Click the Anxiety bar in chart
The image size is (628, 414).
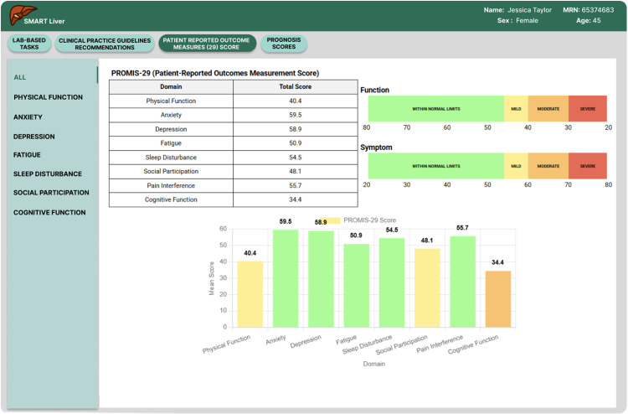[x=286, y=278]
